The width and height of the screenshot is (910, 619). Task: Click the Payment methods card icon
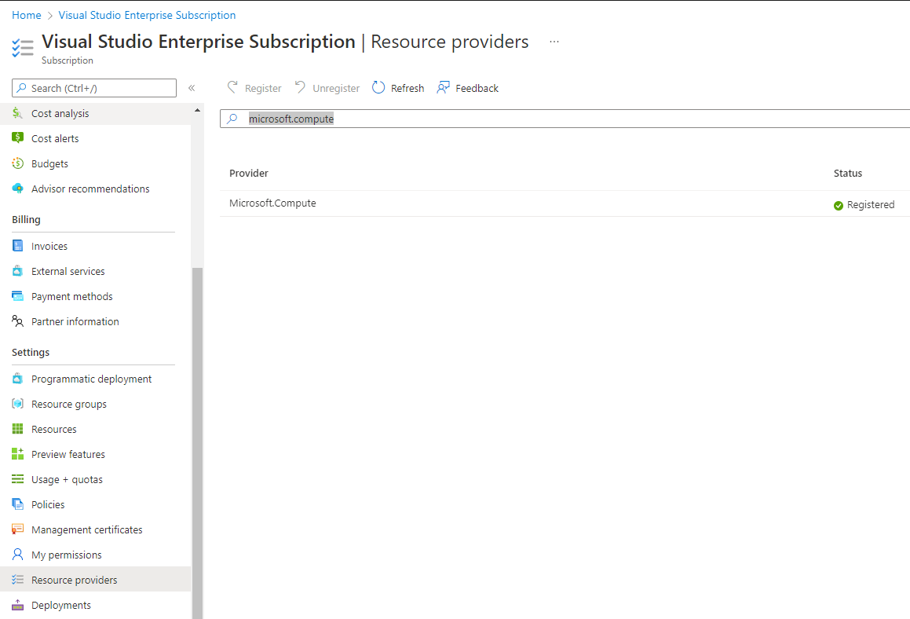[x=17, y=295]
